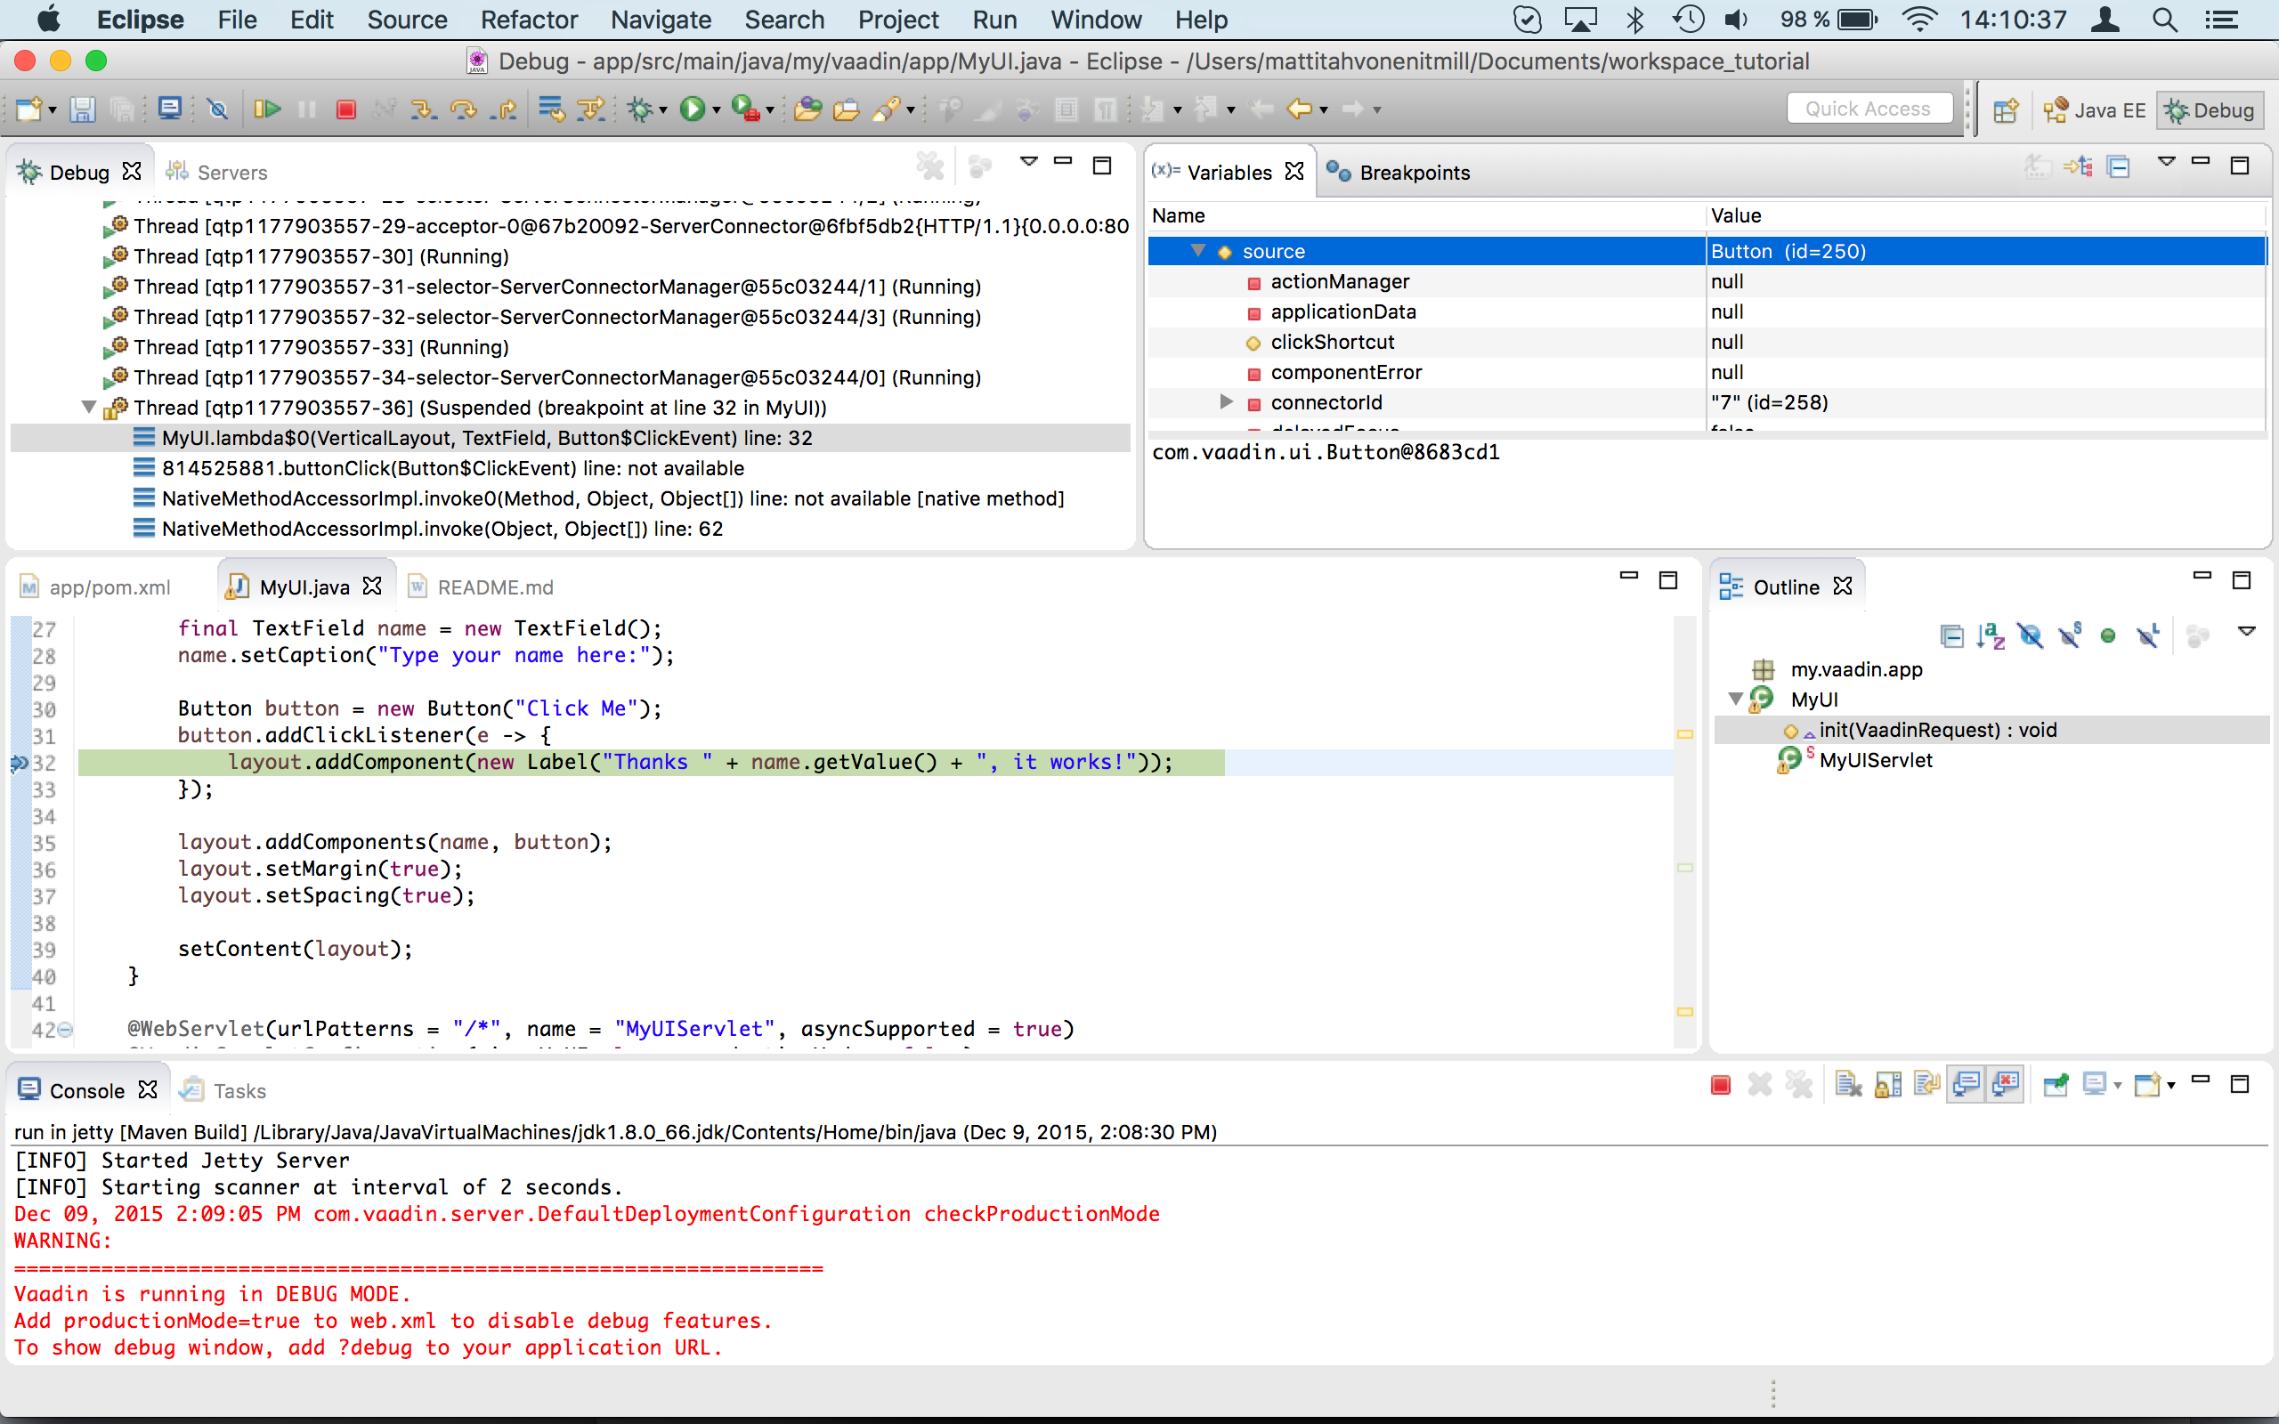Viewport: 2279px width, 1424px height.
Task: Toggle Skip All Breakpoints in main toolbar
Action: (217, 110)
